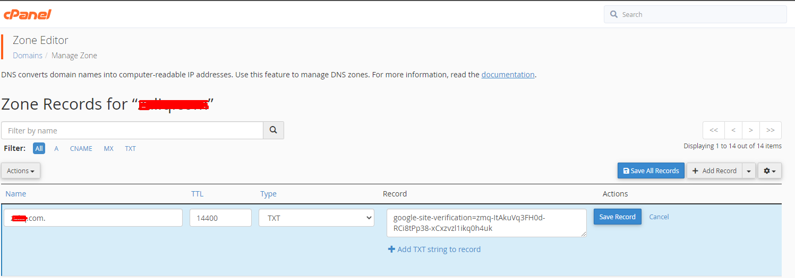
Task: Open the TXT record type dropdown
Action: [317, 218]
